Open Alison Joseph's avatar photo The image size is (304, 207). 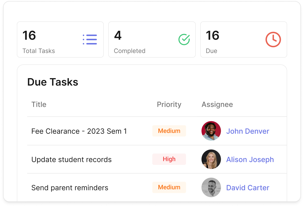coord(211,159)
